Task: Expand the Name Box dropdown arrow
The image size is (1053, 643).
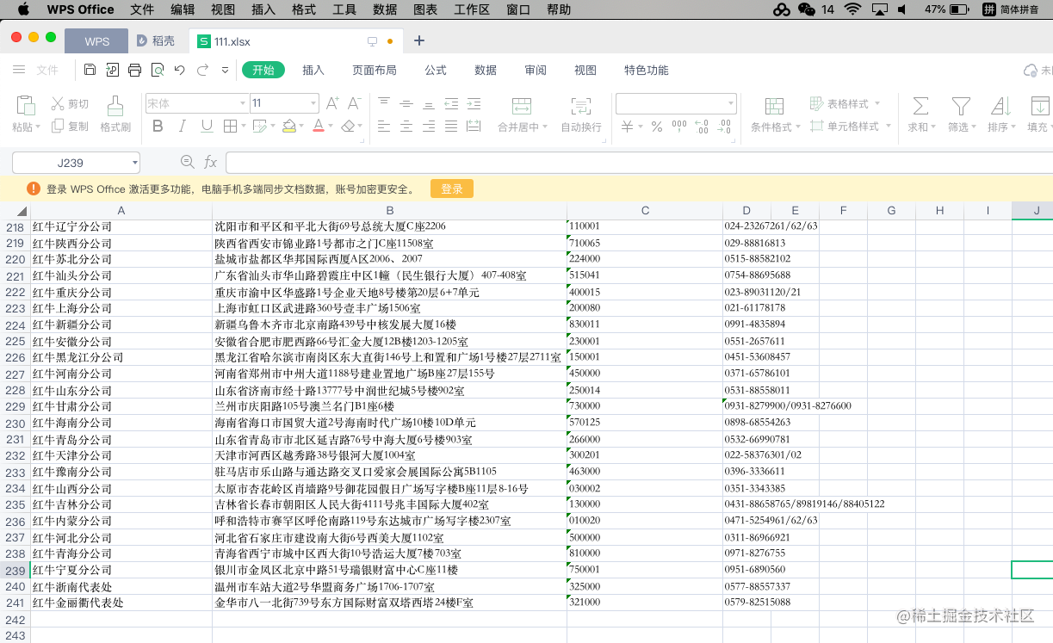Action: 135,162
